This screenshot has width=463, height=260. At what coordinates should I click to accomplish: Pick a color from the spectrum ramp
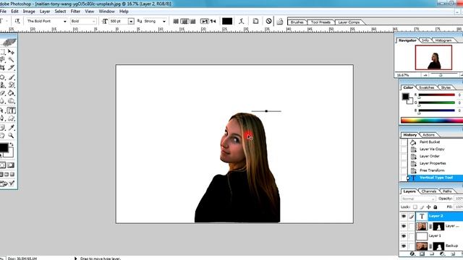click(x=432, y=121)
